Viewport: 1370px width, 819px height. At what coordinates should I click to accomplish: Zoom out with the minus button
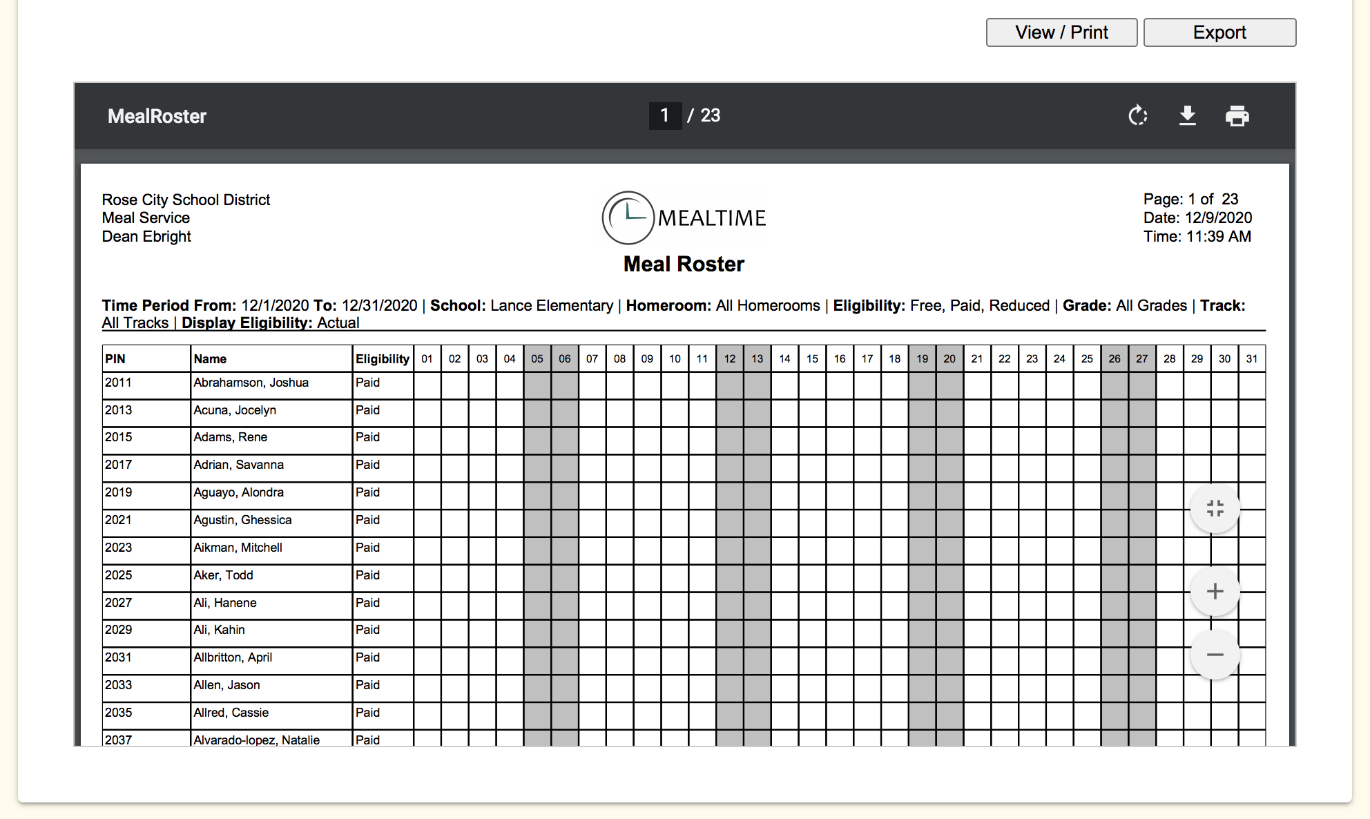(1215, 655)
